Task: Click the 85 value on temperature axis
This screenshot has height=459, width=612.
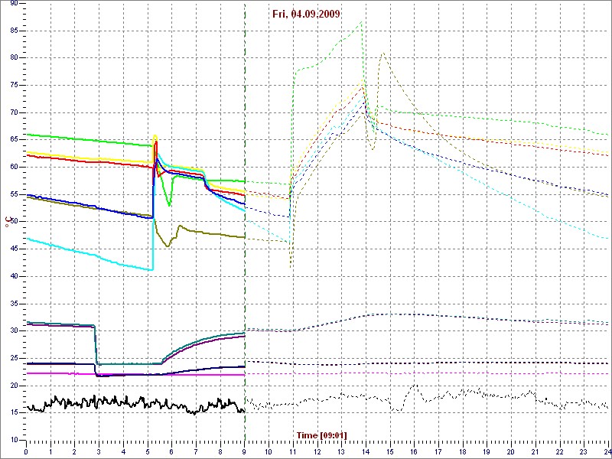Action: [14, 31]
